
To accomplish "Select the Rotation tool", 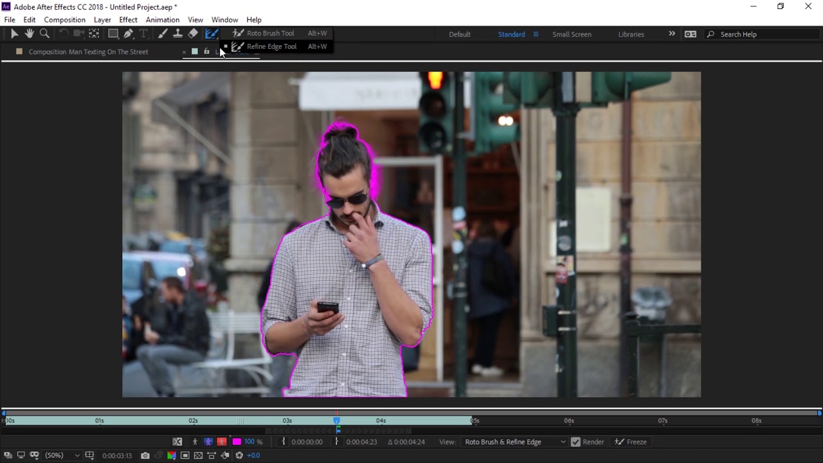I will [64, 33].
